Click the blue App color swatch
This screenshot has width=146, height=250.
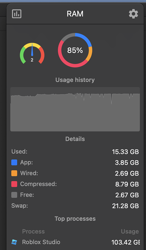tap(14, 162)
